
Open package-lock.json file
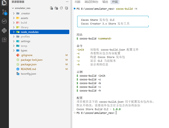pos(31,60)
